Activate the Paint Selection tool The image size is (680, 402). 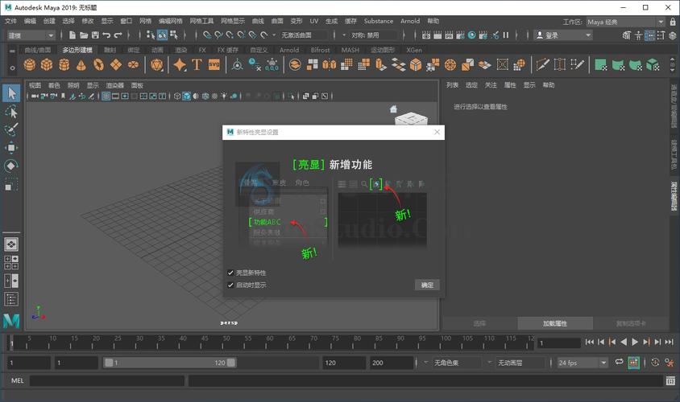click(x=11, y=130)
